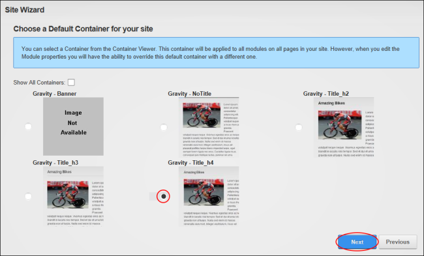Click the Gravity - Title_h2 label text
The height and width of the screenshot is (256, 424).
[326, 94]
